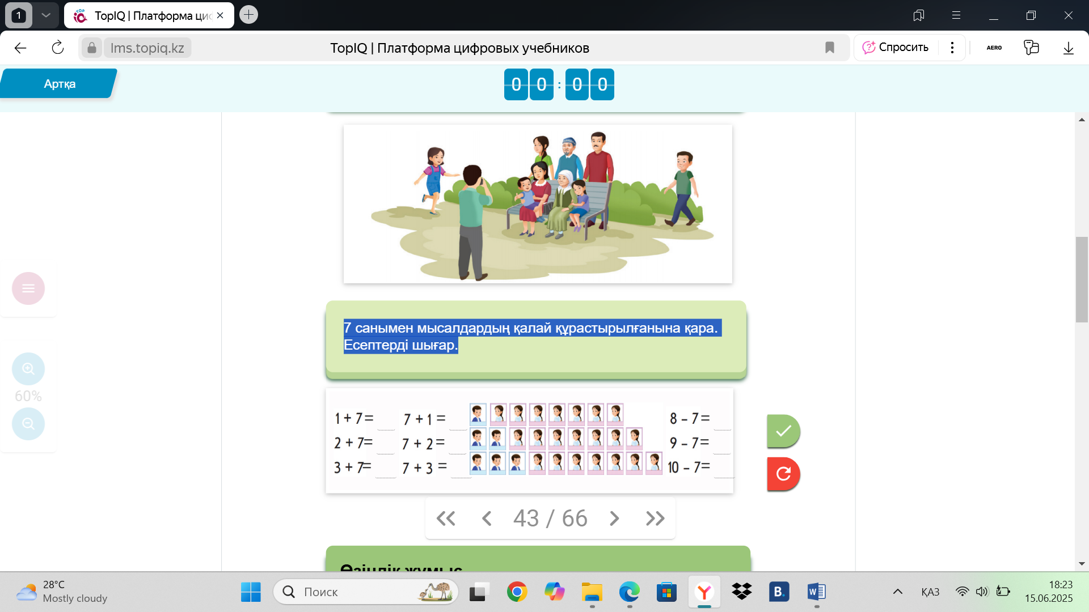1089x612 pixels.
Task: Show hidden system tray icons
Action: (x=898, y=592)
